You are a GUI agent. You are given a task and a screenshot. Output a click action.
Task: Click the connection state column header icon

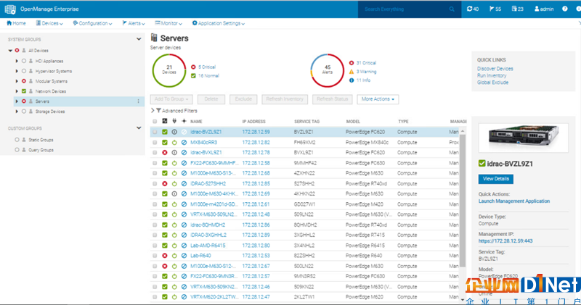click(184, 121)
